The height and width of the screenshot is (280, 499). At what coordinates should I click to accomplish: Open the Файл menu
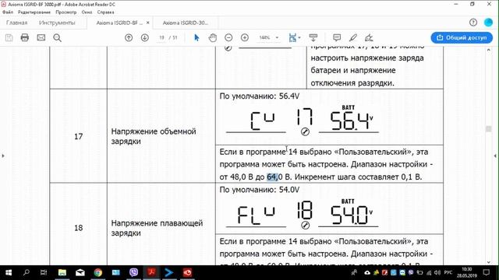tap(8, 12)
